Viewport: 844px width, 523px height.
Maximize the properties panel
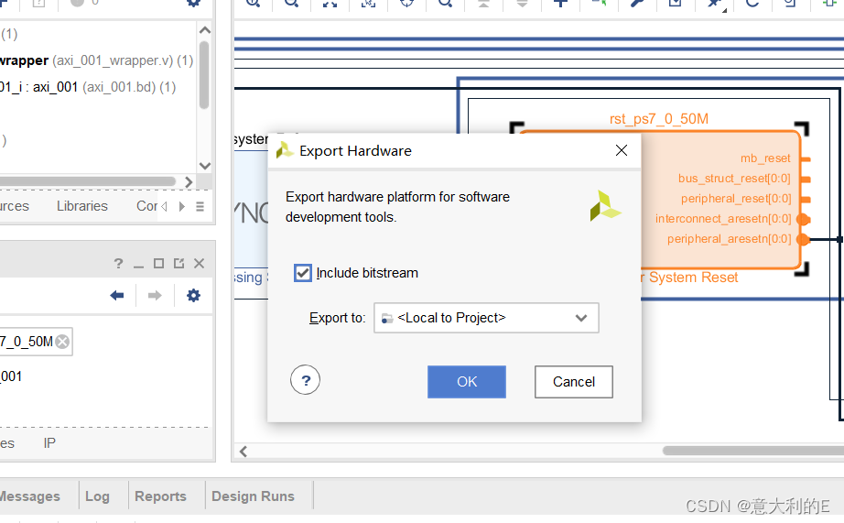(x=158, y=264)
